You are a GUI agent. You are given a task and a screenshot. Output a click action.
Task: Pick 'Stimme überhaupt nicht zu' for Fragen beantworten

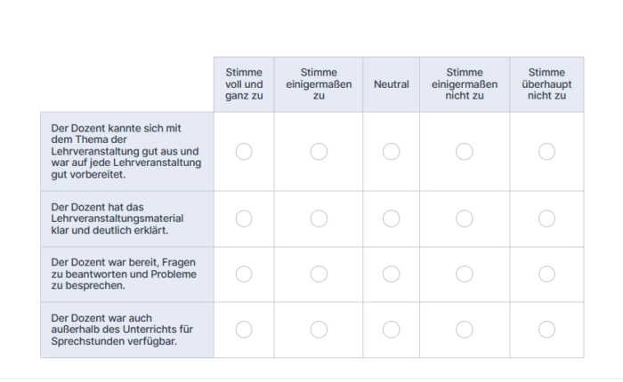click(x=546, y=275)
